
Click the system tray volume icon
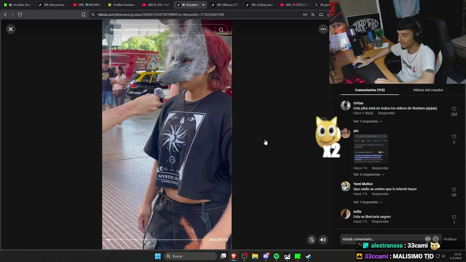pyautogui.click(x=443, y=256)
